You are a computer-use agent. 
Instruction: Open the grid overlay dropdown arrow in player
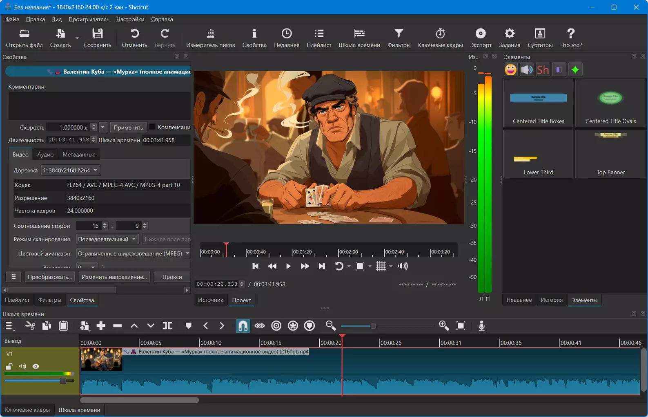[x=391, y=266]
